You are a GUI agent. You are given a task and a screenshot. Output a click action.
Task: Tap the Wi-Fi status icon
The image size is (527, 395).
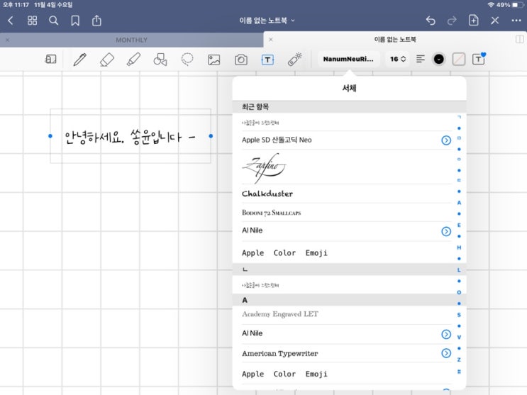(491, 5)
